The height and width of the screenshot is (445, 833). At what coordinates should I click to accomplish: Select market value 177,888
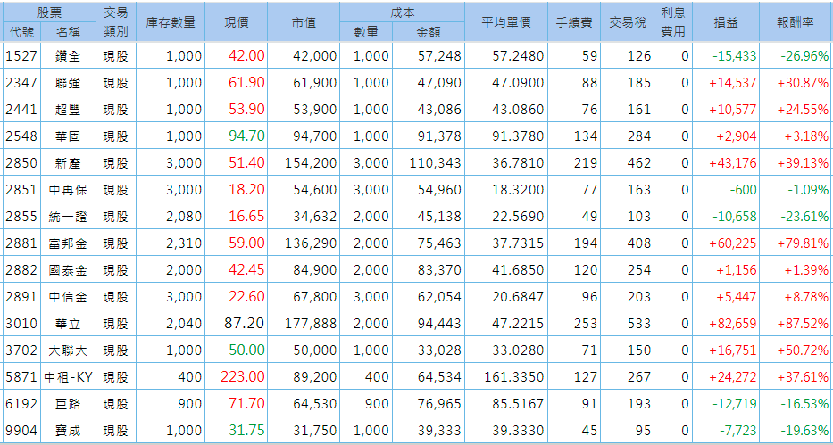[312, 324]
